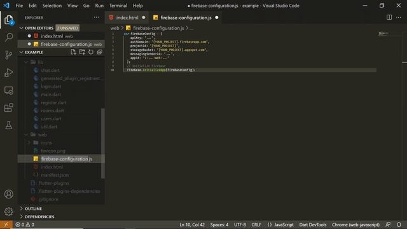Expand the icons folder

[x=46, y=142]
